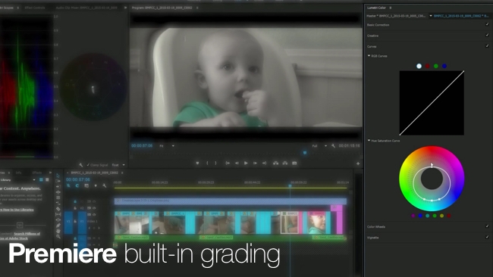Click Go to In point button
This screenshot has height=277, width=493.
point(228,163)
